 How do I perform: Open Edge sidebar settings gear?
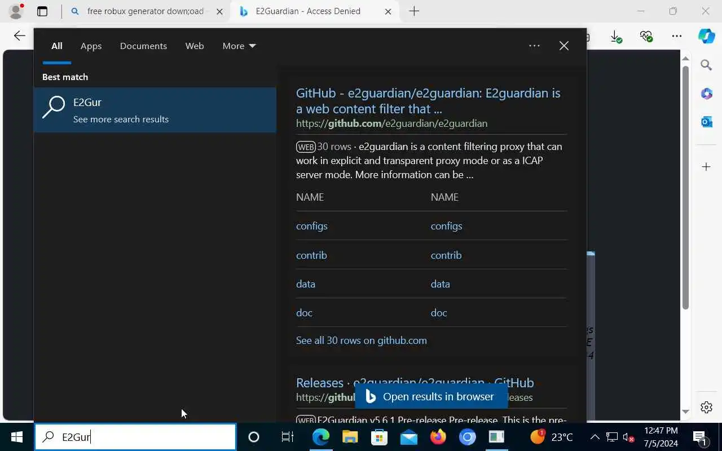pos(706,407)
